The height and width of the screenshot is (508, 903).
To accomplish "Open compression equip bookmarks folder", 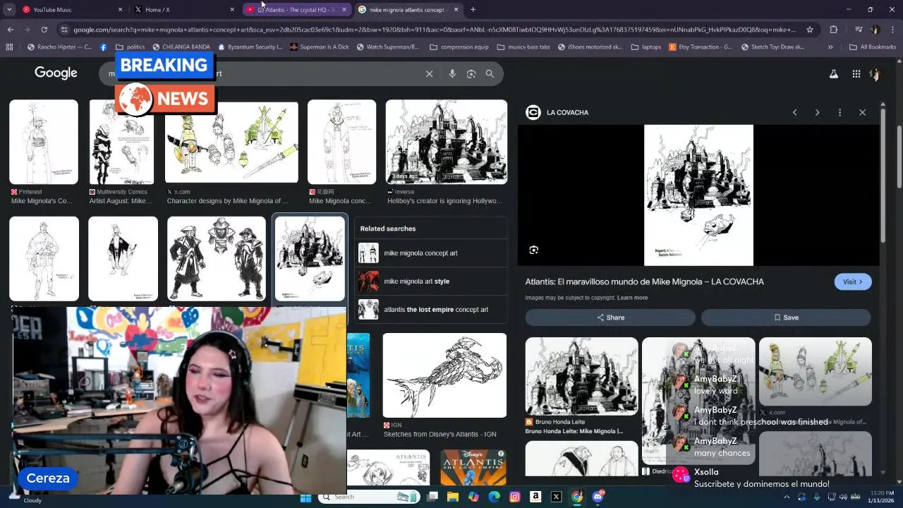I will (458, 47).
